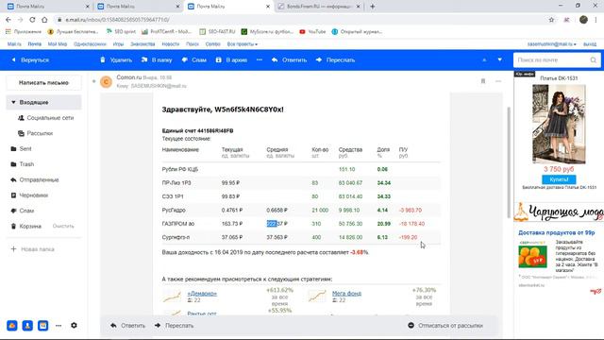Go to previous message with up arrow
604x340 pixels.
pyautogui.click(x=484, y=60)
